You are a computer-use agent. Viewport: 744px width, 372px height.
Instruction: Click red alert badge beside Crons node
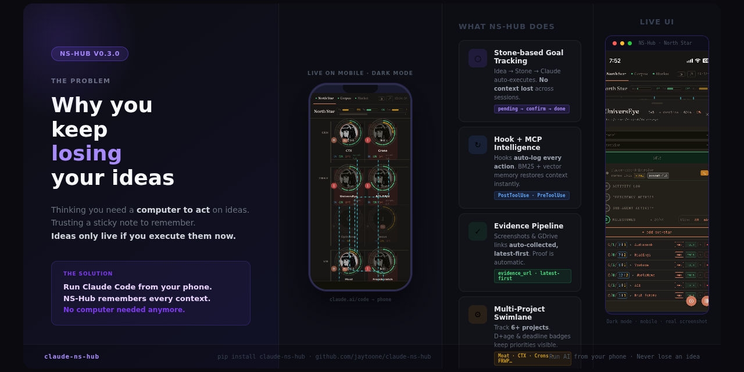click(x=368, y=140)
